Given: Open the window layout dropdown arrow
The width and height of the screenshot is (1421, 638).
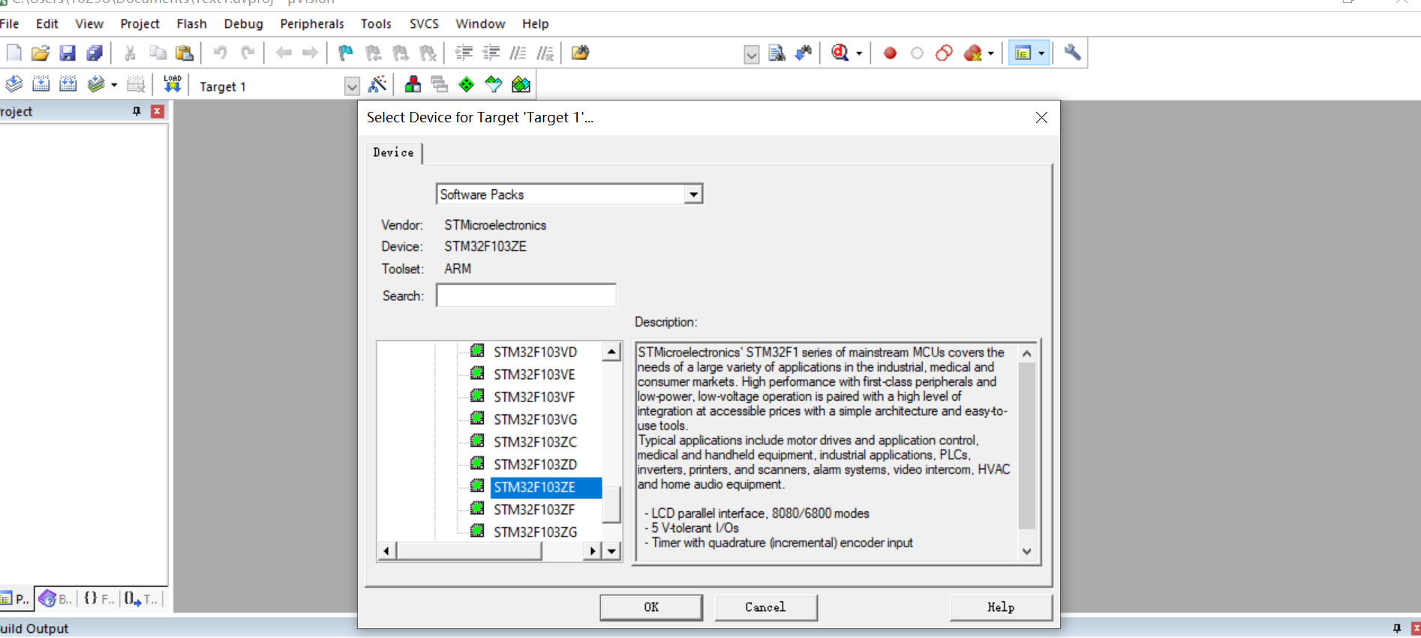Looking at the screenshot, I should 1041,53.
